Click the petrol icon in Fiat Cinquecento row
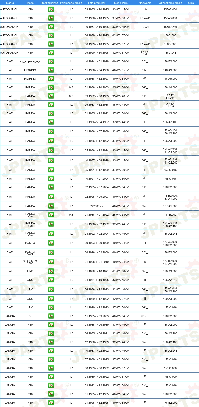 coord(51,61)
